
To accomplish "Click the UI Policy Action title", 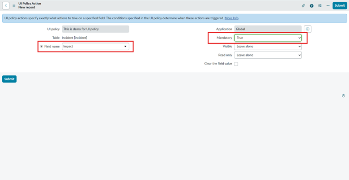I will pos(30,4).
